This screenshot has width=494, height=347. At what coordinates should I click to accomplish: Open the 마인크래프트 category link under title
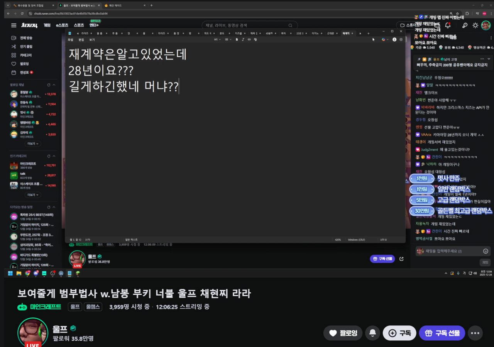[40, 307]
